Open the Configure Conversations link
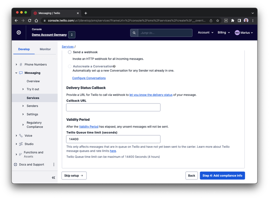 pyautogui.click(x=89, y=78)
